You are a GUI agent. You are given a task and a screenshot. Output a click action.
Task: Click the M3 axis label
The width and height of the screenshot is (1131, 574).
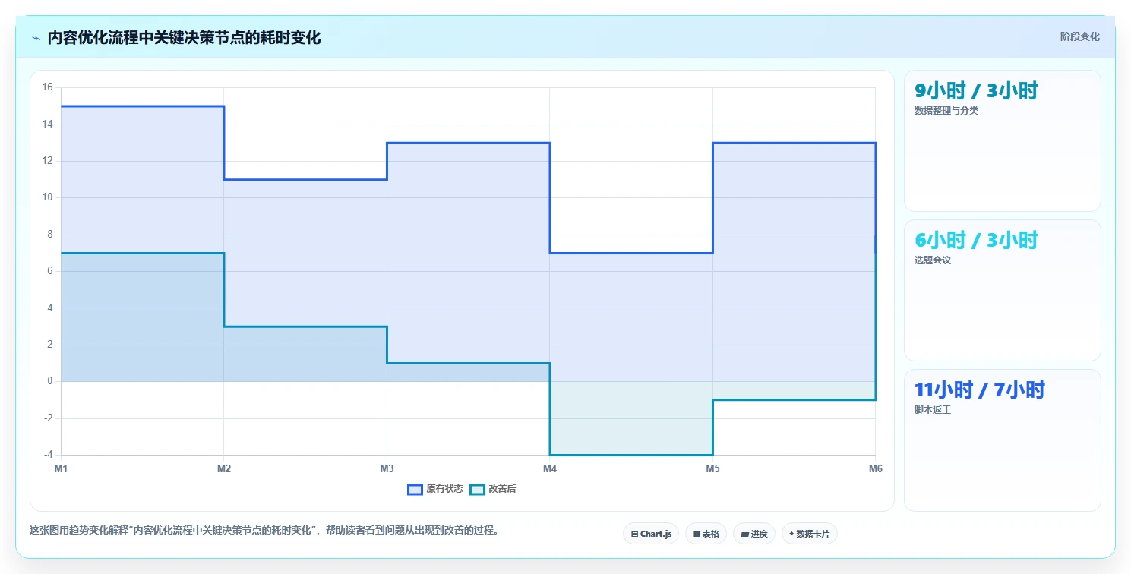click(387, 469)
